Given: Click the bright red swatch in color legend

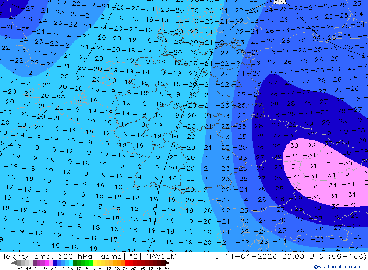Looking at the screenshot, I should (127, 263).
